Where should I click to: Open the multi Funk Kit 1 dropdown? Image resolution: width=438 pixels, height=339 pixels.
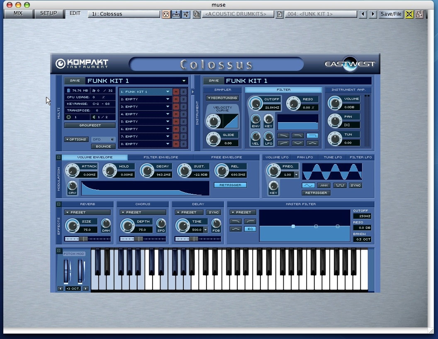click(x=184, y=81)
